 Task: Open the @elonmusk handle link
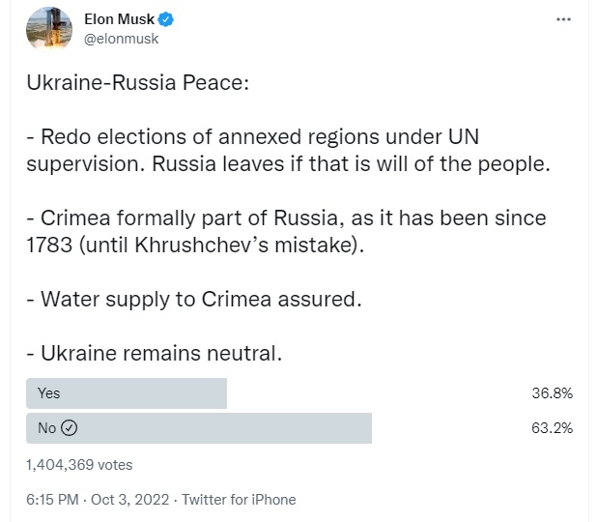click(122, 39)
